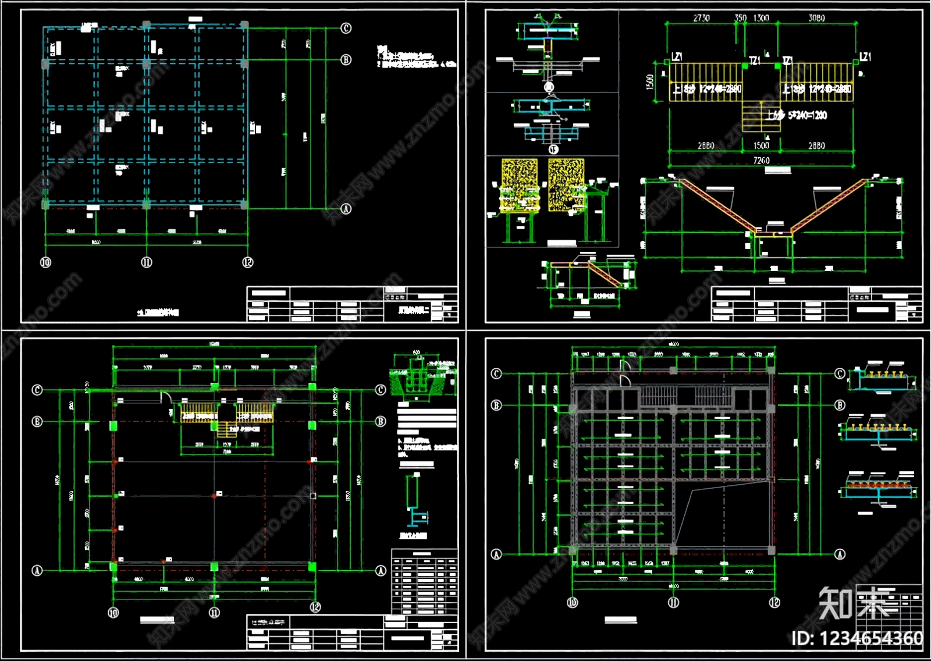
Task: Select grid bubble 11 in the bottom-right sheet
Action: tap(673, 602)
